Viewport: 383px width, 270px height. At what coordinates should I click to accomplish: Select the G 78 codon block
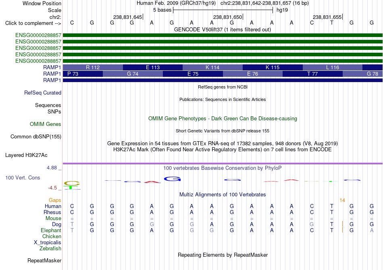pyautogui.click(x=362, y=74)
